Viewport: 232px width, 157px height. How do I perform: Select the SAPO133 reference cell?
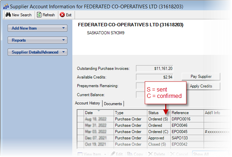pos(187,138)
